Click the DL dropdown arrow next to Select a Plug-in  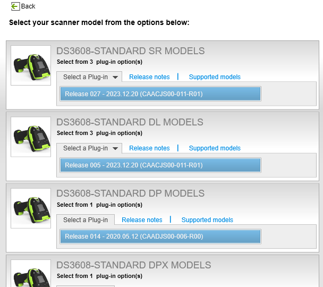(x=115, y=148)
